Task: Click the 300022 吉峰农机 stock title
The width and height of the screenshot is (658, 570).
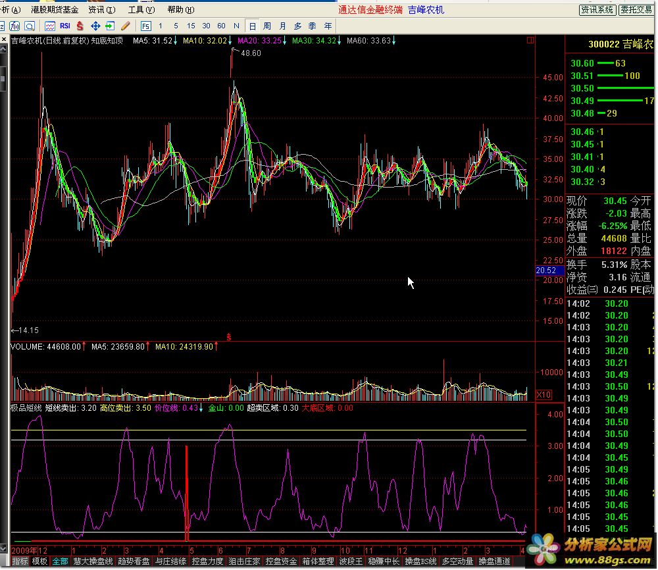Action: pyautogui.click(x=620, y=45)
